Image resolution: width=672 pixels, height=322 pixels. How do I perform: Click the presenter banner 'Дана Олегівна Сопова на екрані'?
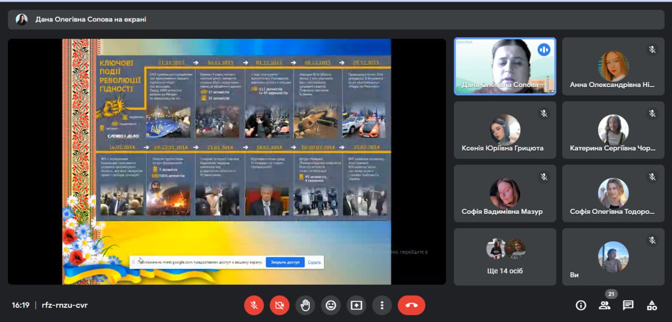pos(91,19)
